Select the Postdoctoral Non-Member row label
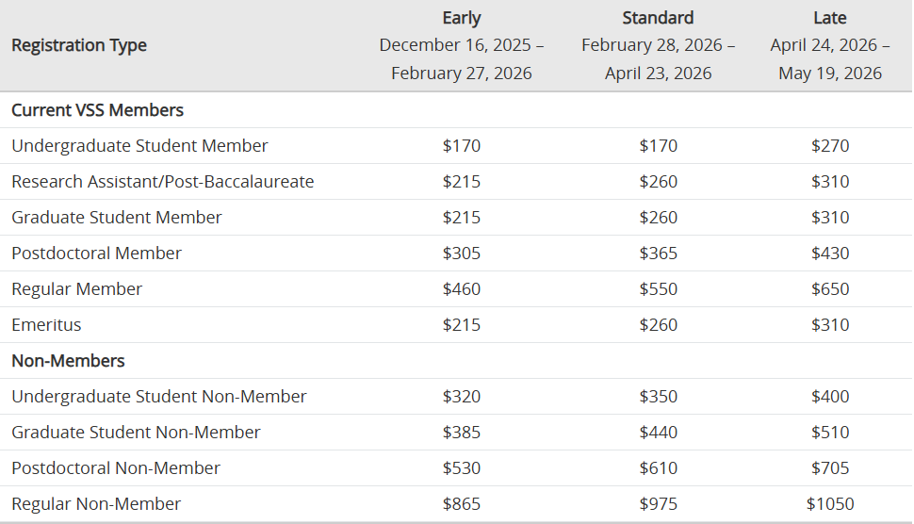The image size is (914, 524). [116, 468]
